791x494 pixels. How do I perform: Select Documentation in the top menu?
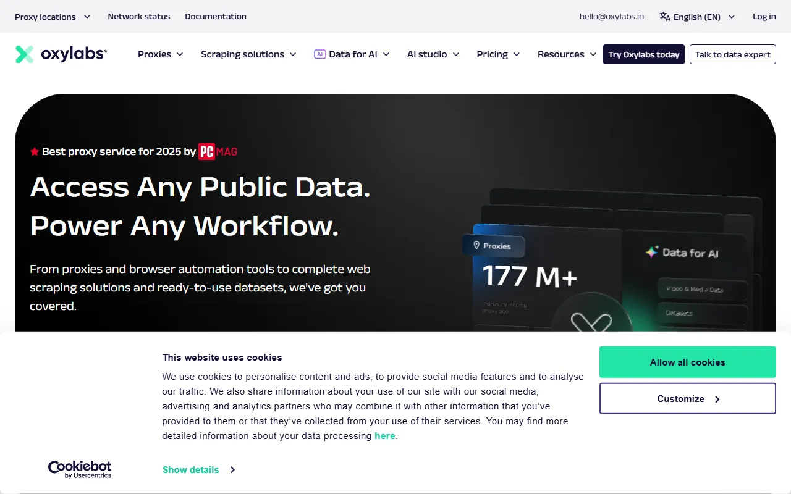[216, 17]
